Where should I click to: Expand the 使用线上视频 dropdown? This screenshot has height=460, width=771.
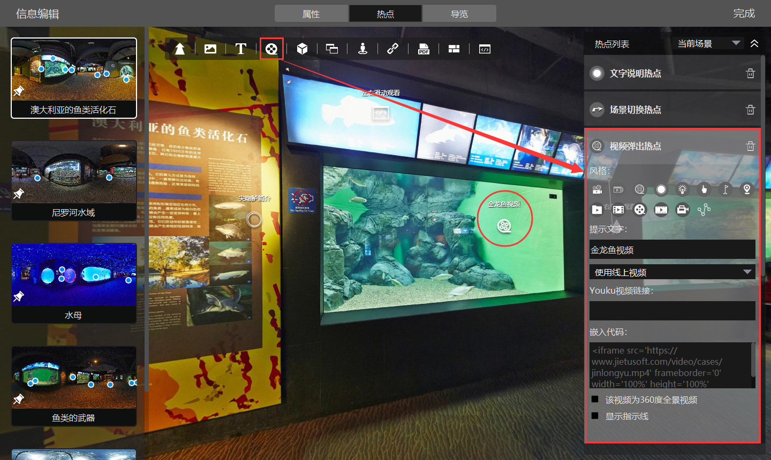[x=672, y=272]
